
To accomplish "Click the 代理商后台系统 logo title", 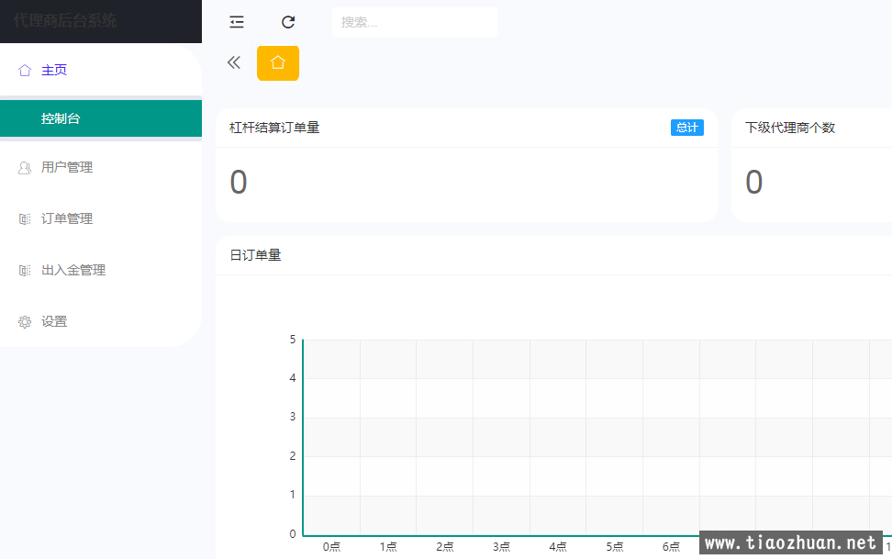I will 65,21.
